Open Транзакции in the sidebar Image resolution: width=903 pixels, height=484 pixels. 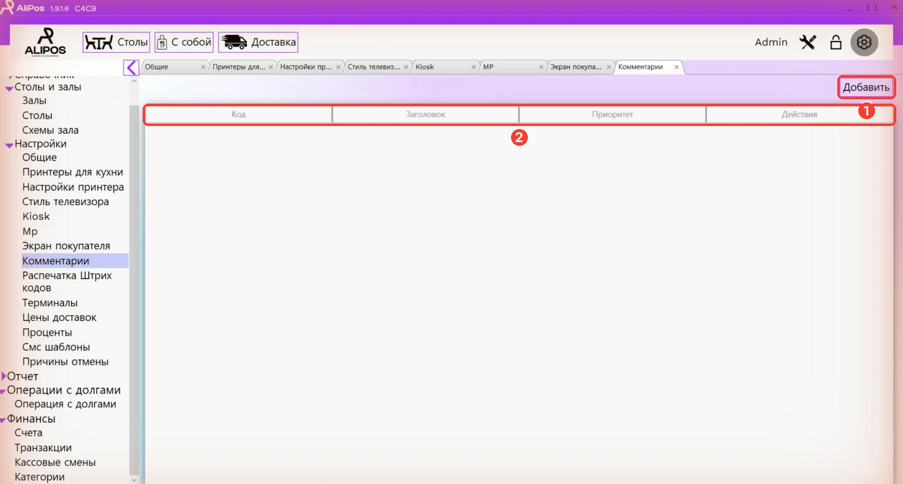coord(43,448)
